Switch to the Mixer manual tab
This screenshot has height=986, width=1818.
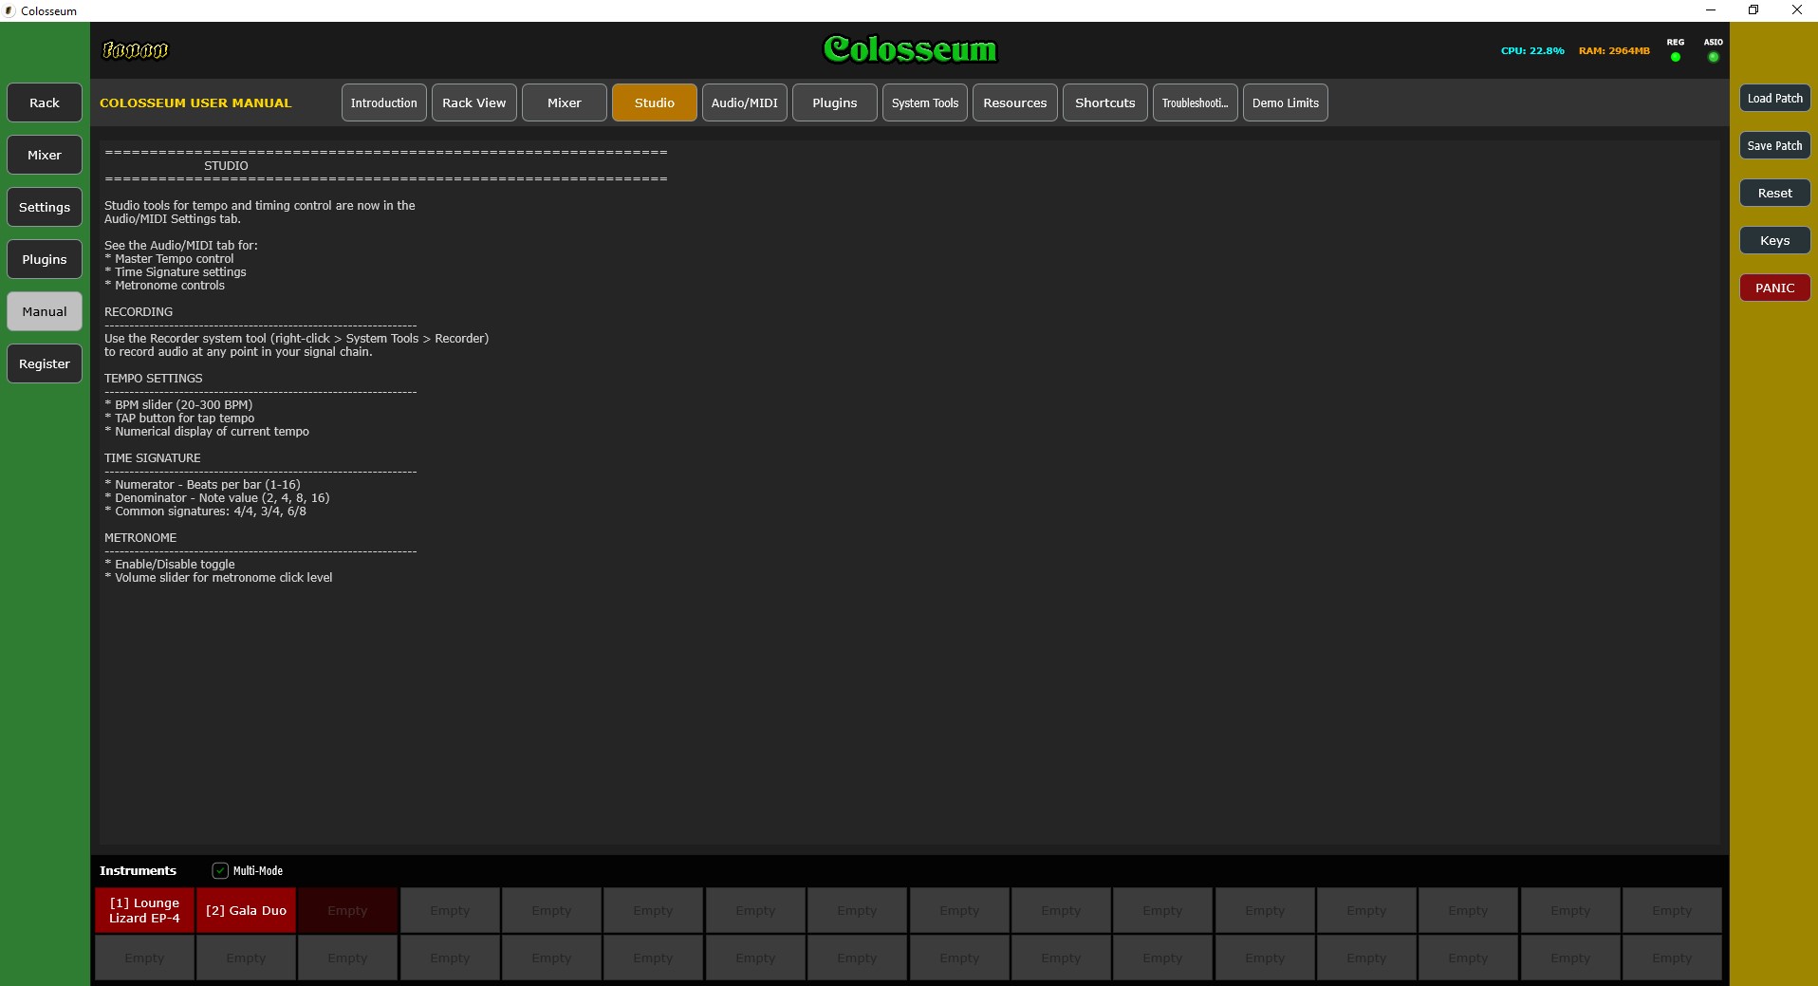(x=564, y=102)
